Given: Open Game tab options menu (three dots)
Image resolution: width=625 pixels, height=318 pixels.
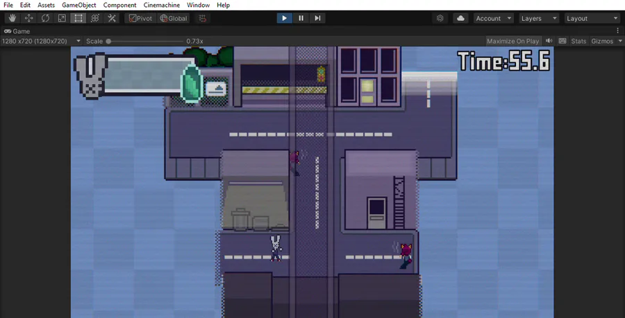Looking at the screenshot, I should point(618,31).
